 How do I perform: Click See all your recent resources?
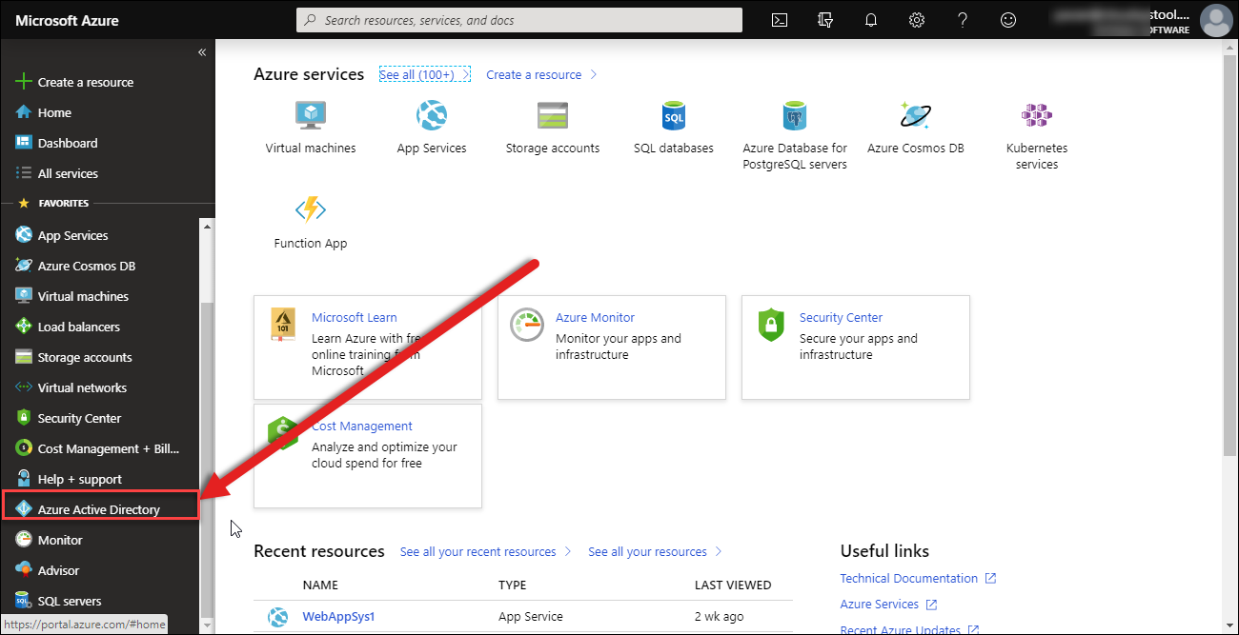477,552
